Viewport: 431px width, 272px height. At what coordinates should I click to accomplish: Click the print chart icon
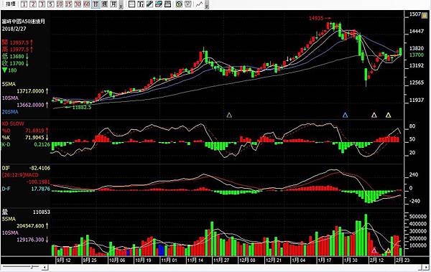pos(167,4)
